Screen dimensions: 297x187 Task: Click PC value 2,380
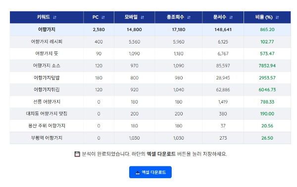99,30
